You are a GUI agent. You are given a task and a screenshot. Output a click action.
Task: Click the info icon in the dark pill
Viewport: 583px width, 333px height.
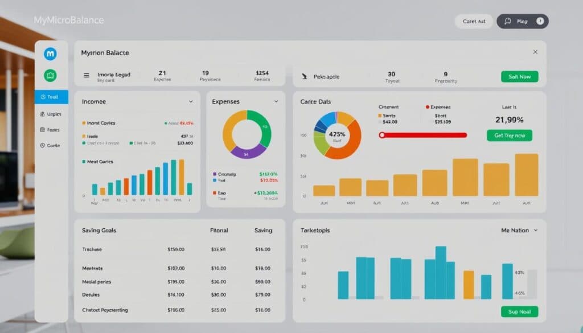click(x=540, y=21)
